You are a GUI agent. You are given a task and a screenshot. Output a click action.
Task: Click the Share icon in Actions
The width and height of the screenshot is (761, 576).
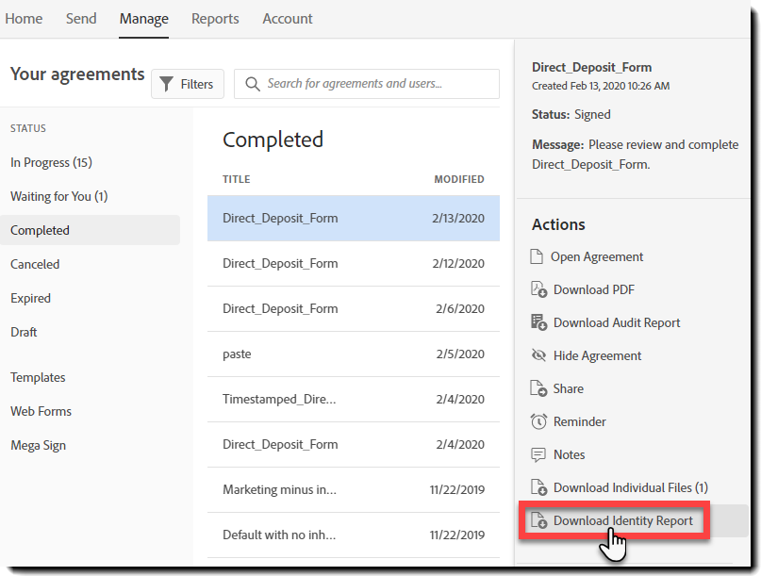(x=538, y=388)
